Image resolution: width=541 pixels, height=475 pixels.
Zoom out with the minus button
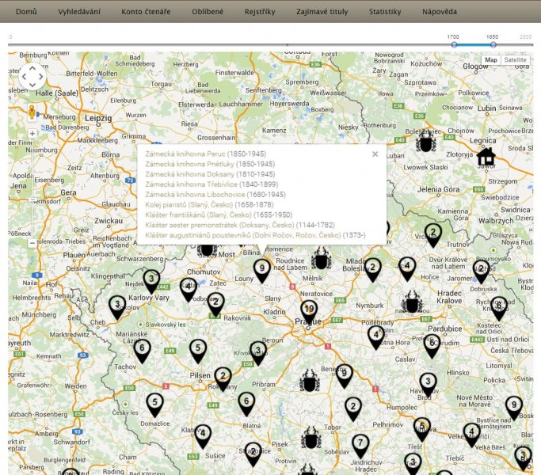pos(32,243)
